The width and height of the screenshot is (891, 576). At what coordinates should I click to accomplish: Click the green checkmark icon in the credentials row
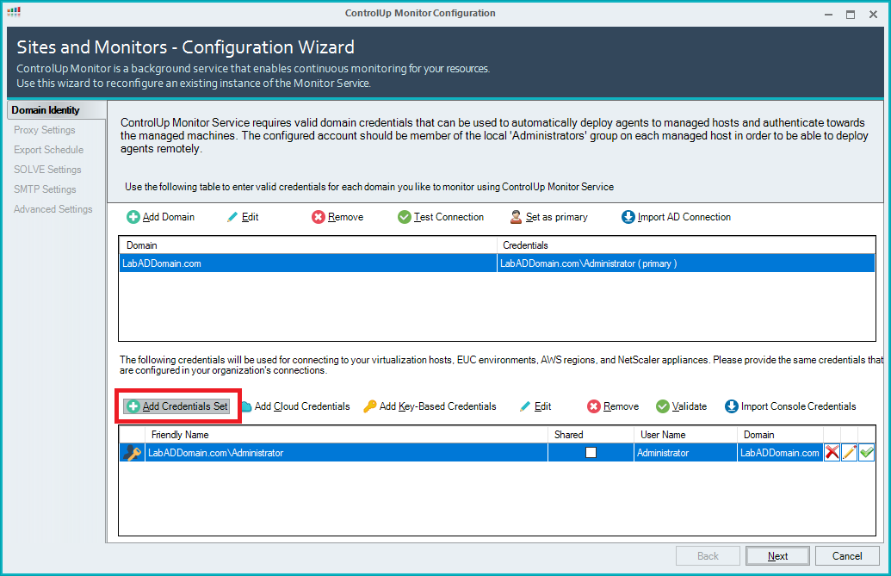pos(866,453)
